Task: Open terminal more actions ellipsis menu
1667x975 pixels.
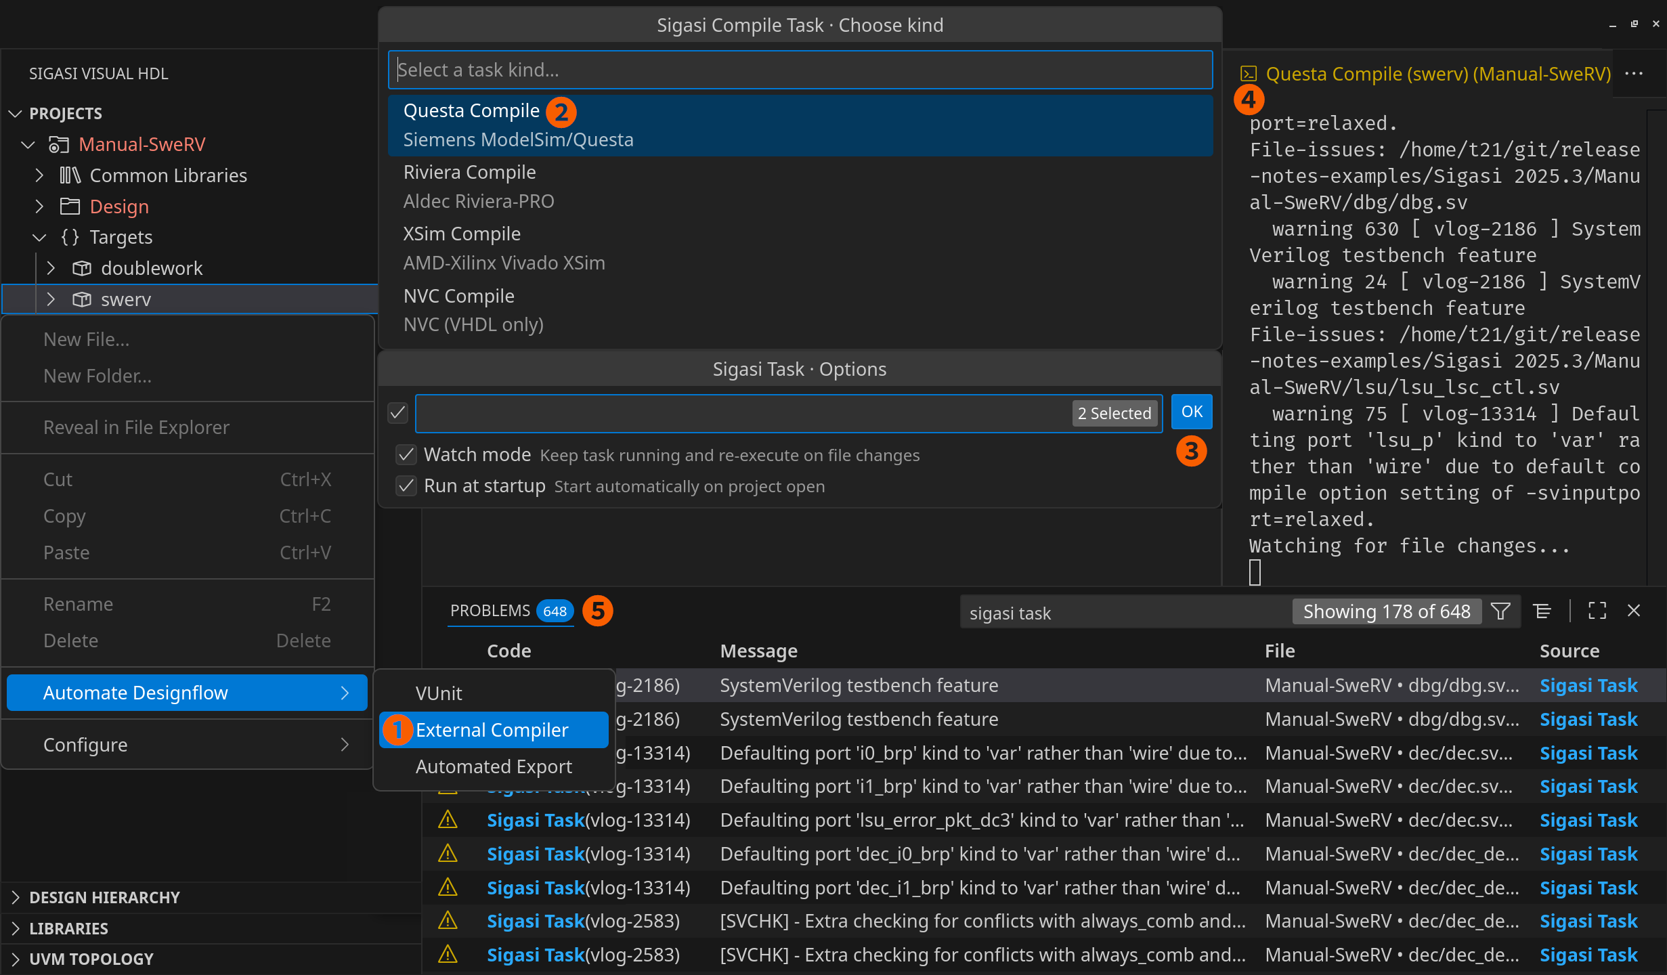Action: tap(1633, 74)
